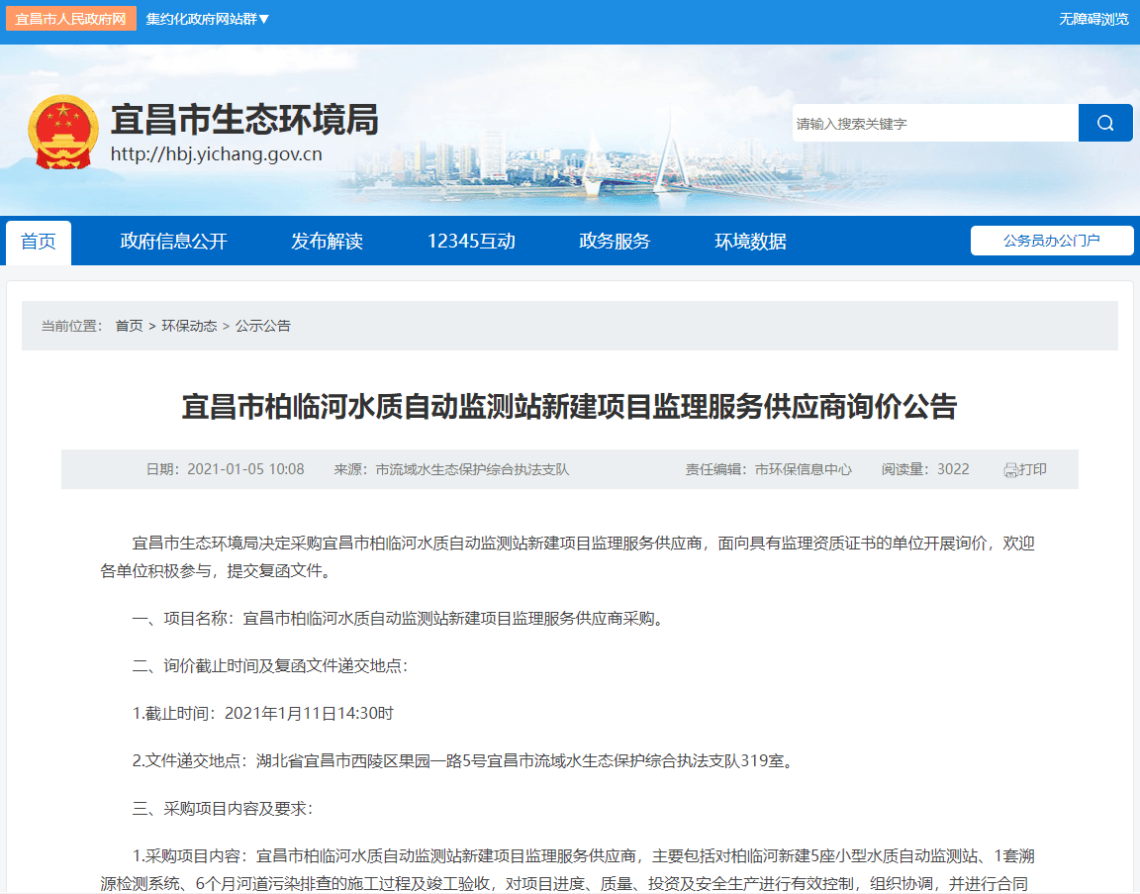The image size is (1140, 894).
Task: Go to the 发布解读 section
Action: tap(327, 242)
